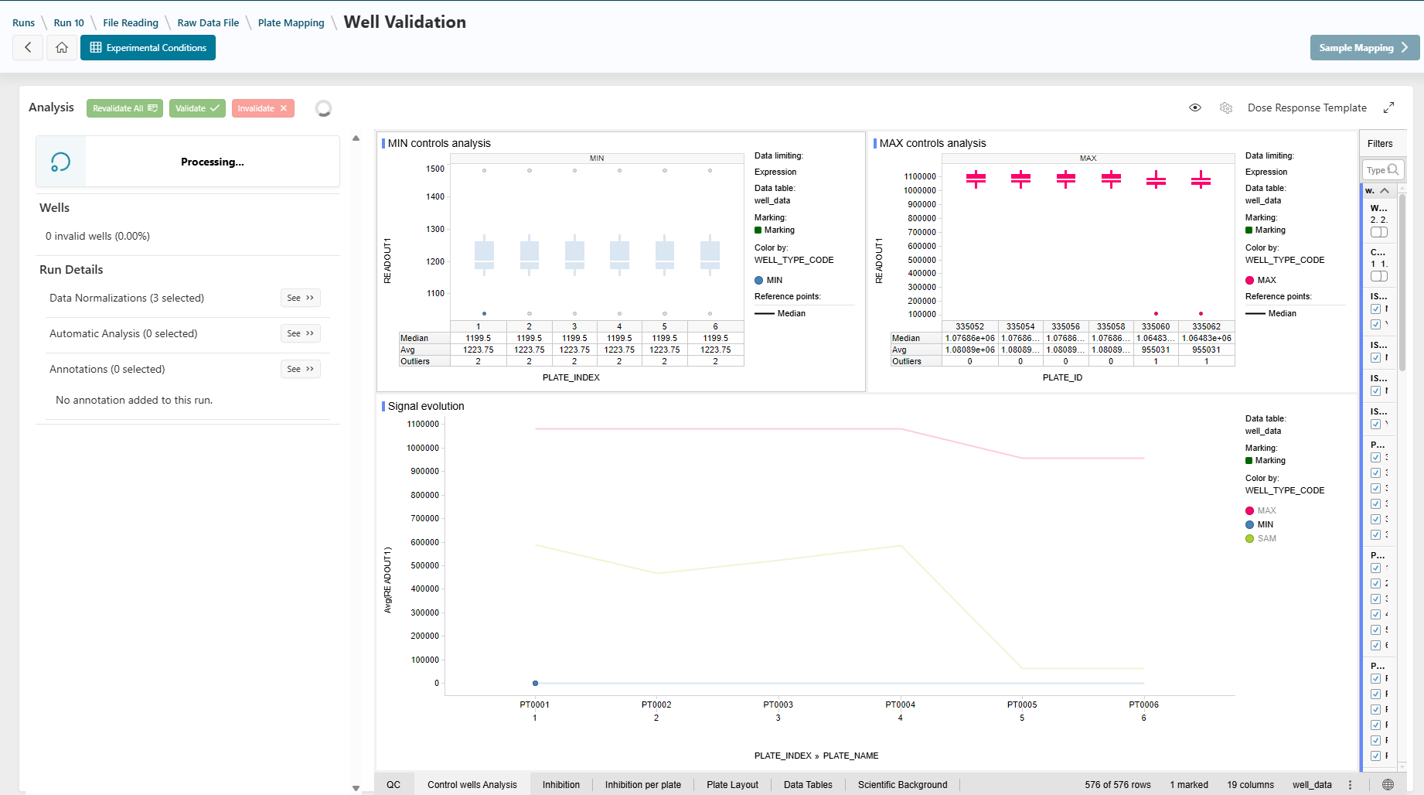
Task: Open the gear settings icon
Action: coord(1226,107)
